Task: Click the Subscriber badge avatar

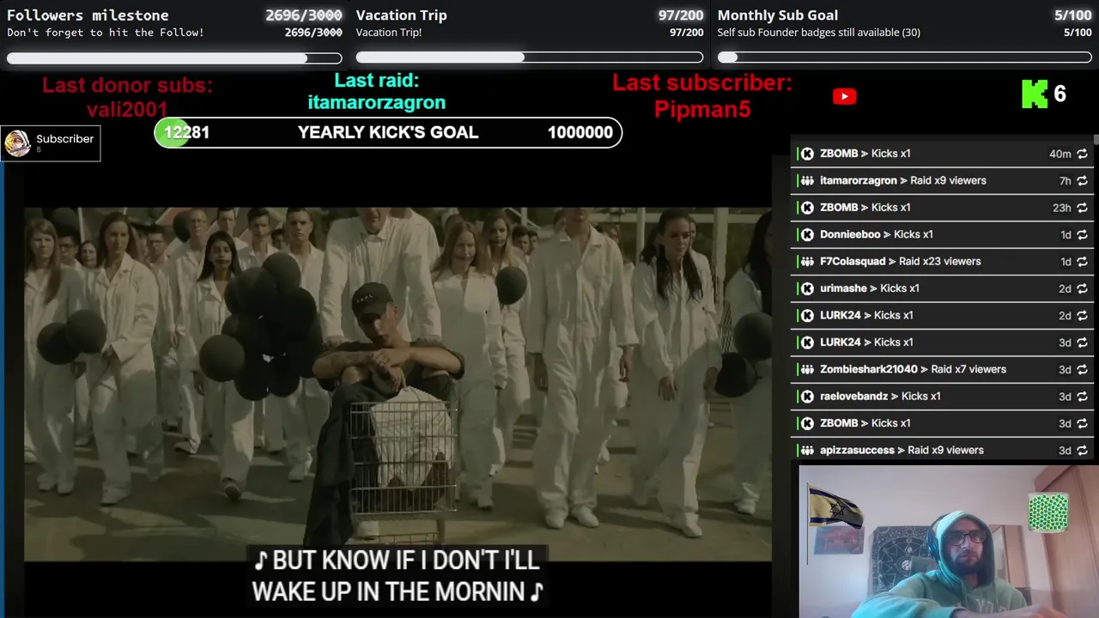Action: pyautogui.click(x=17, y=143)
